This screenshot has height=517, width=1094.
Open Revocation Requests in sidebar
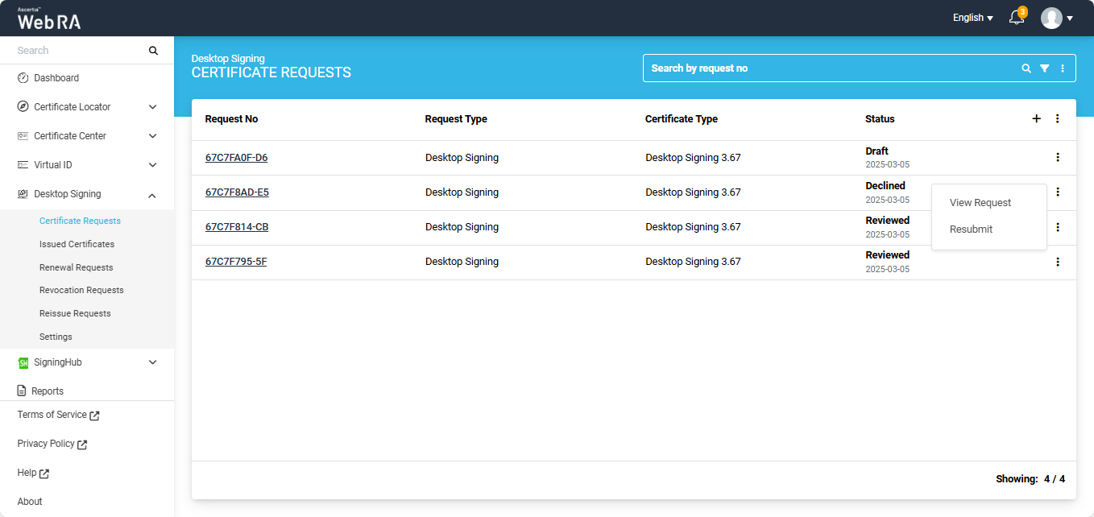click(81, 290)
